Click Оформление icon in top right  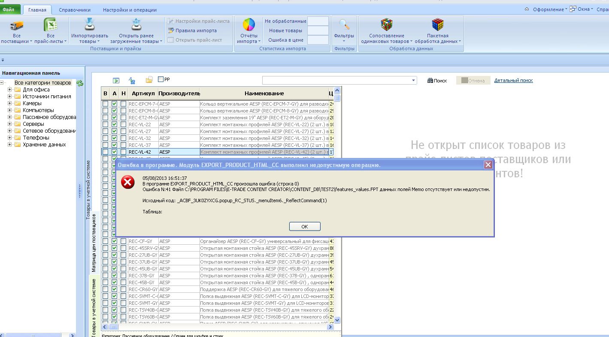point(527,9)
